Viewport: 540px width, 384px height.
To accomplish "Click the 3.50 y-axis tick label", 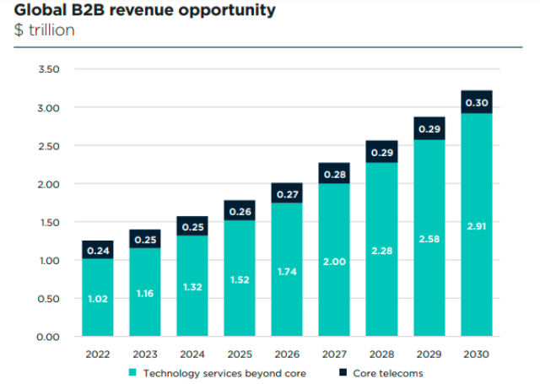I will pyautogui.click(x=49, y=69).
